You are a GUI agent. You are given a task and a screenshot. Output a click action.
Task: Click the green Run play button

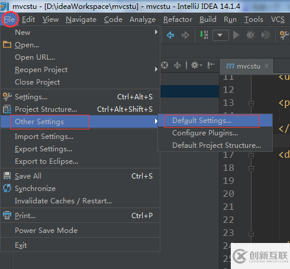[236, 35]
